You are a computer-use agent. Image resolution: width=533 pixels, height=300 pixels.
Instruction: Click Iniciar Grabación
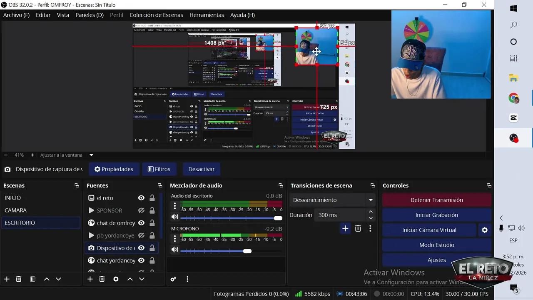437,215
